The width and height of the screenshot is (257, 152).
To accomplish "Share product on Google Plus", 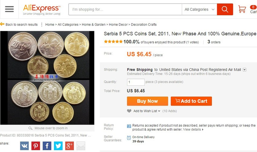I will (69, 146).
